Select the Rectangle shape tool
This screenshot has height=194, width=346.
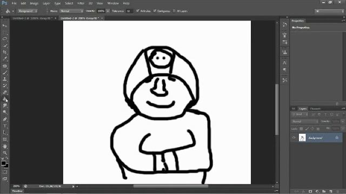tap(5, 139)
